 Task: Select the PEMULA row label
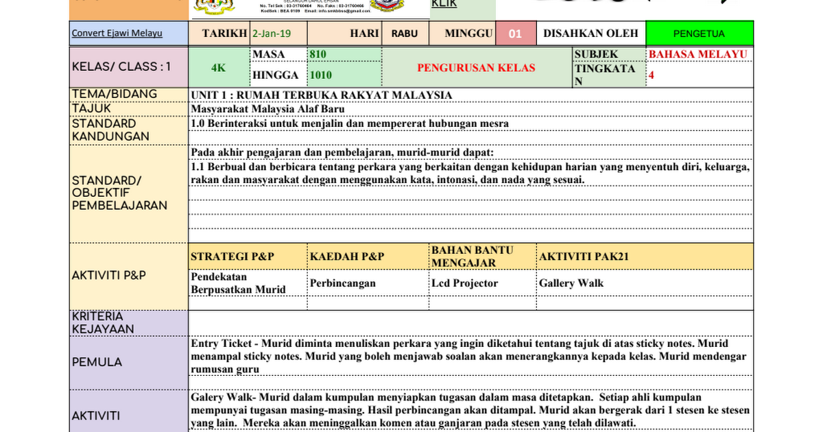[129, 362]
